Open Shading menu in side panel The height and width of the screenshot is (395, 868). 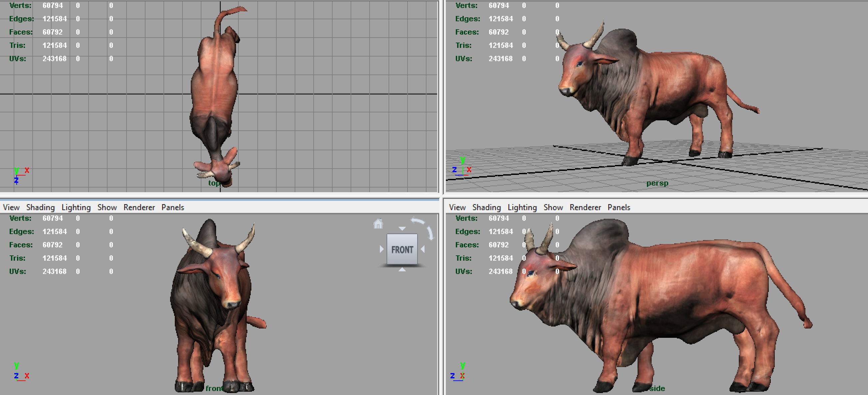click(x=486, y=207)
